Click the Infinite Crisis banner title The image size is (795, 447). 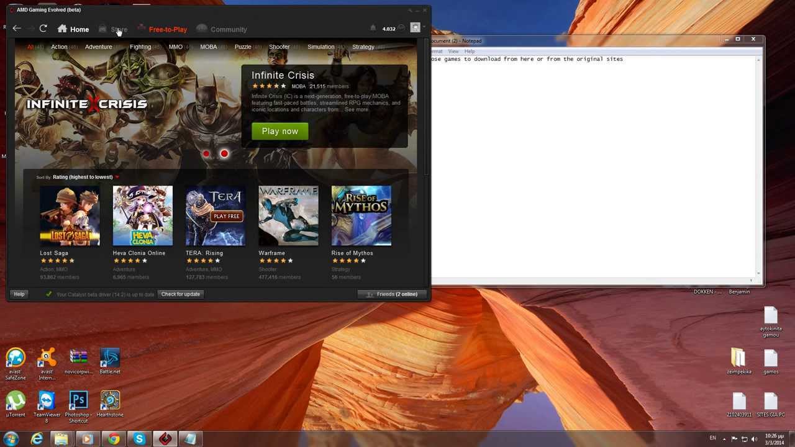pos(283,75)
